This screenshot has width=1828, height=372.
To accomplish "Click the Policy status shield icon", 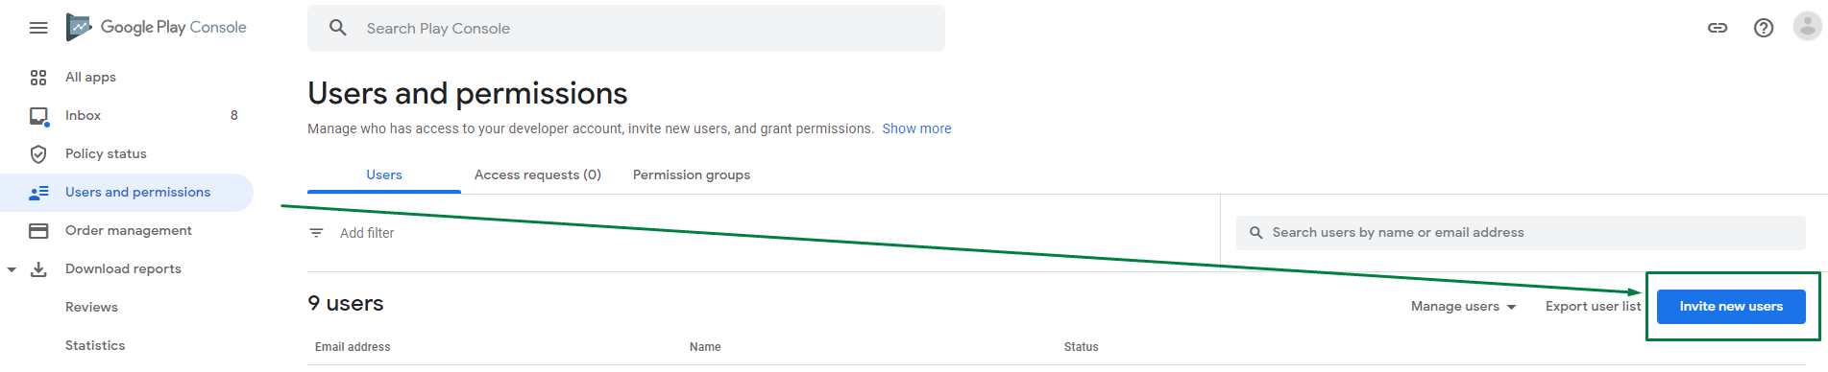I will [x=38, y=154].
